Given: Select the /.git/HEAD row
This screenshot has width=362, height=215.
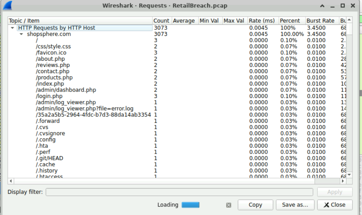Looking at the screenshot, I should (177, 159).
